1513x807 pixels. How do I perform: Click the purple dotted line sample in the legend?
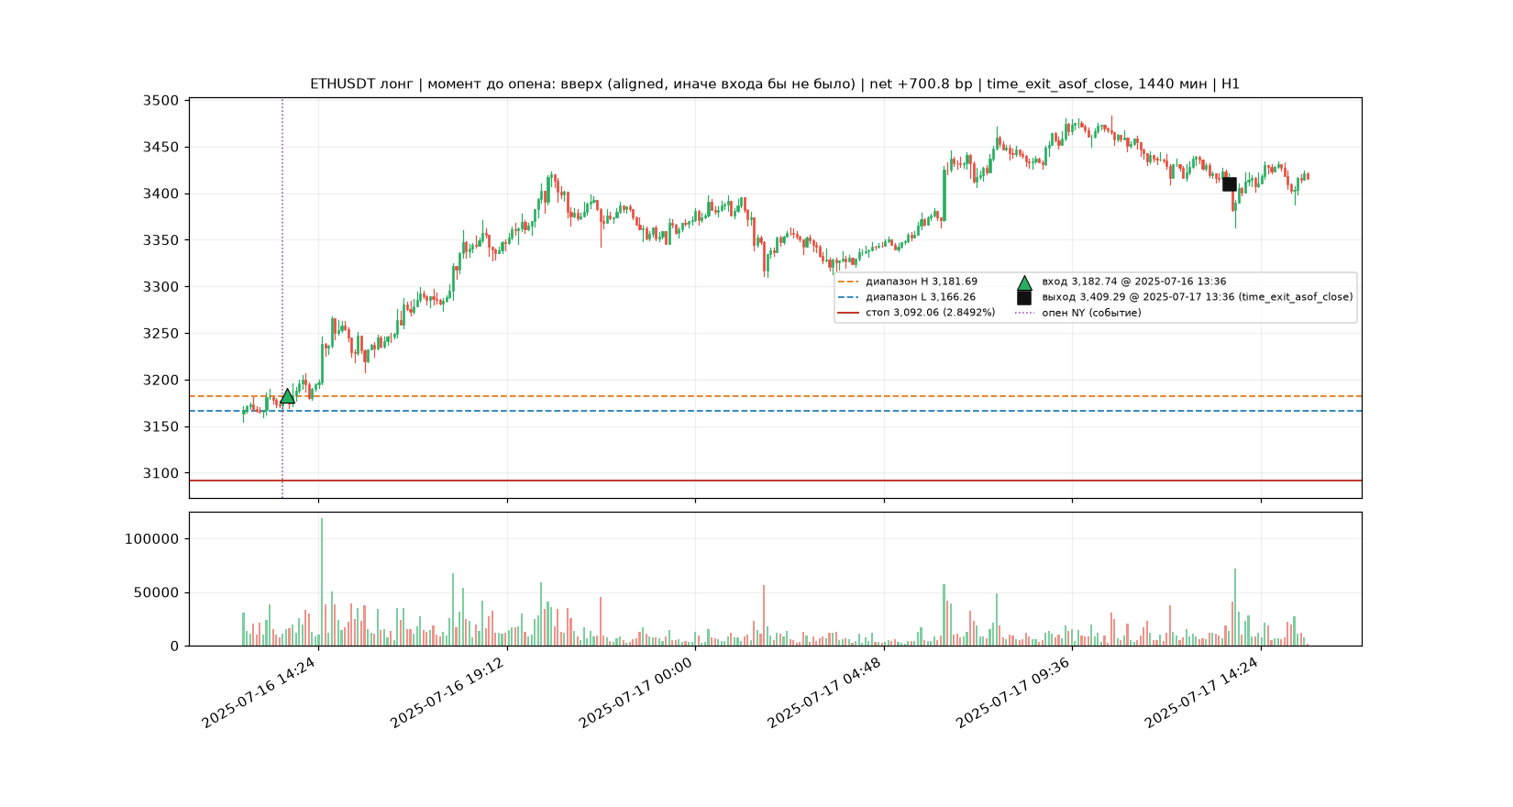[x=1024, y=313]
